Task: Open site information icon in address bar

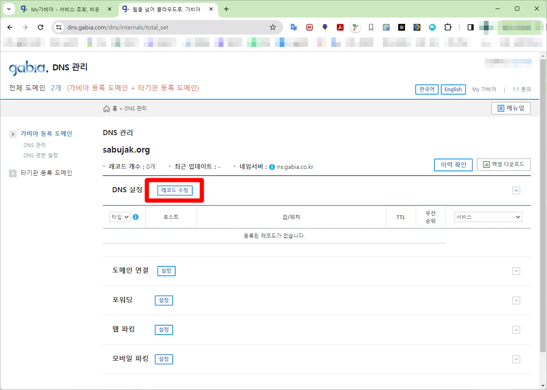Action: pyautogui.click(x=59, y=27)
